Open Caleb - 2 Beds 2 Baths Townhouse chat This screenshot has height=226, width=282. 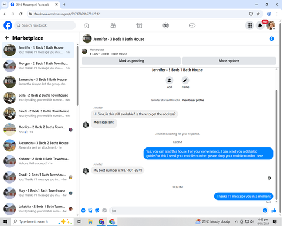click(x=38, y=114)
